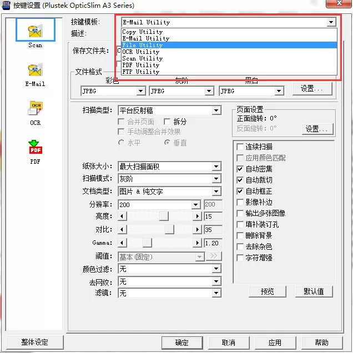Decrease Gamma with left arrow
353x353 pixels.
122,243
